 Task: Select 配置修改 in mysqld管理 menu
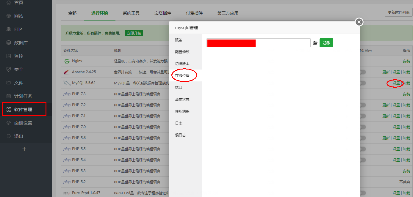pos(186,52)
